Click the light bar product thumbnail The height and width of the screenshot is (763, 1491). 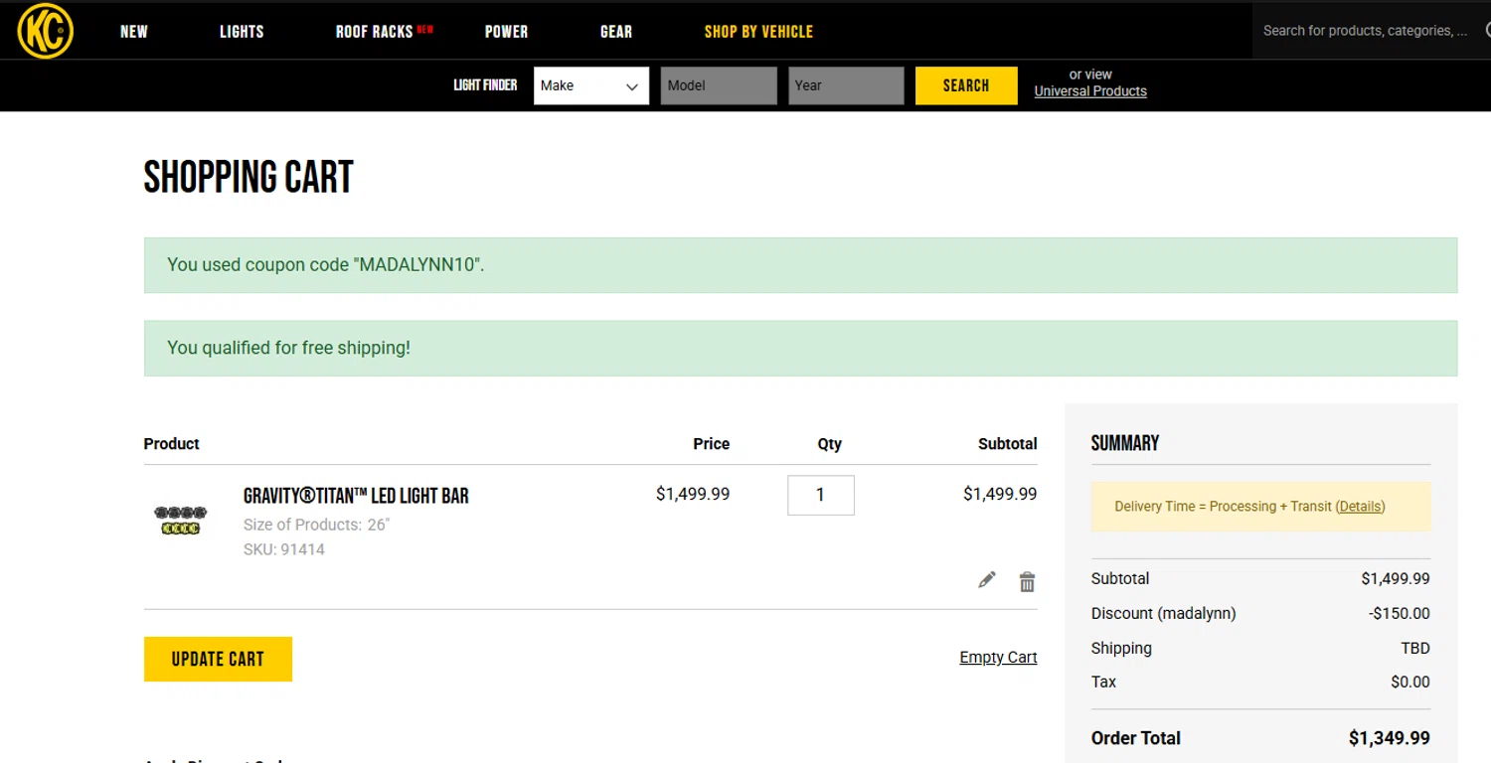[x=181, y=520]
